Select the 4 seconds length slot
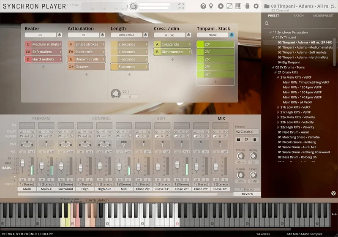Screen dimensions: 338x237 (129, 52)
